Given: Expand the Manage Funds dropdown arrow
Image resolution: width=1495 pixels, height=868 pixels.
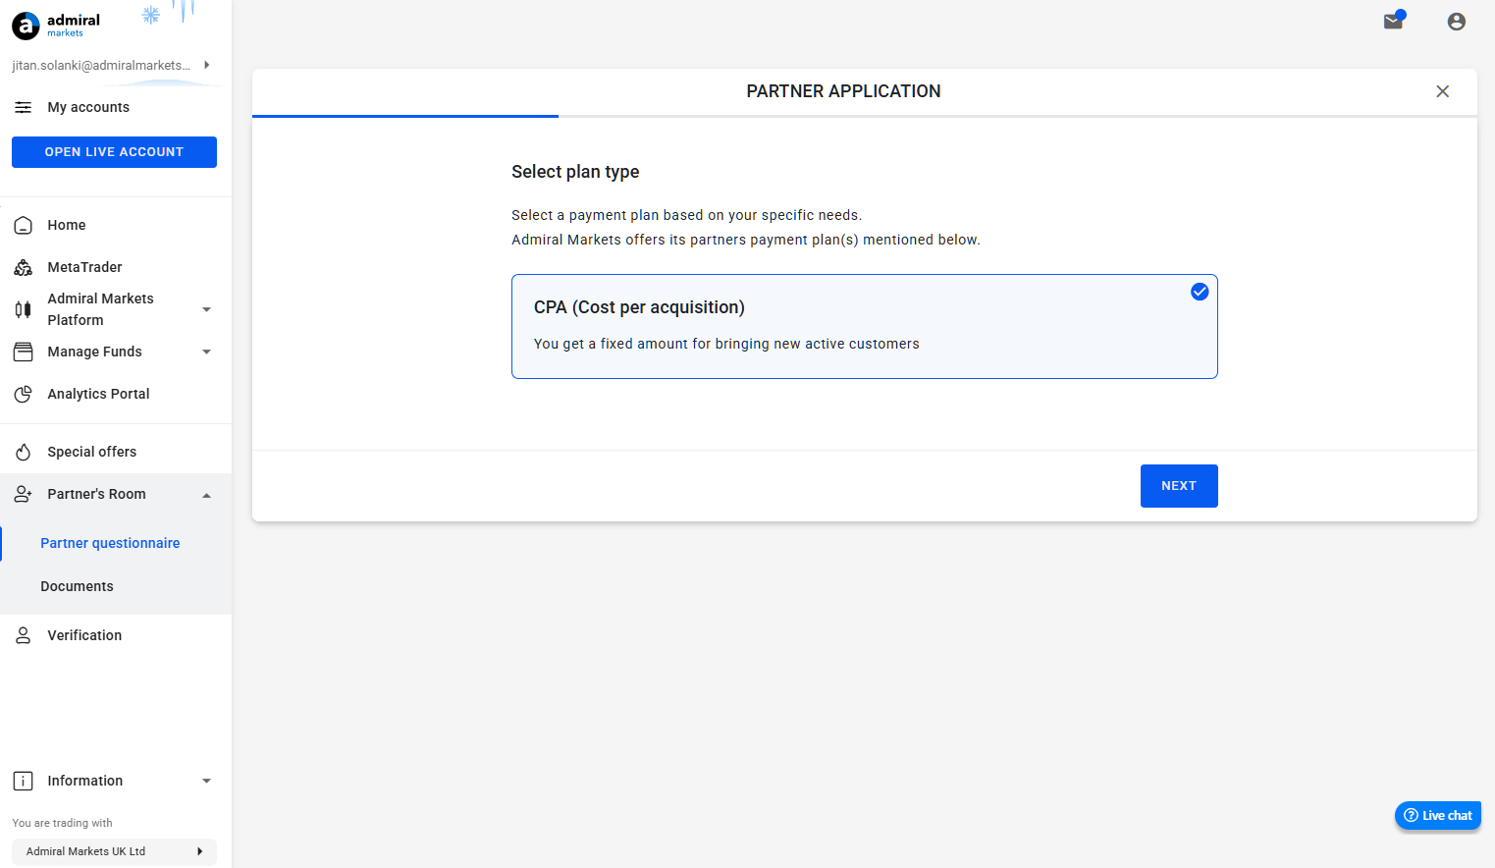Looking at the screenshot, I should pos(206,352).
